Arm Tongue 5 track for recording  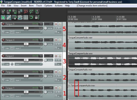click(x=3, y=24)
